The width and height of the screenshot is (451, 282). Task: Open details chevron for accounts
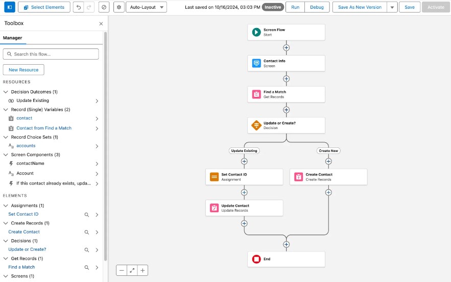point(97,146)
